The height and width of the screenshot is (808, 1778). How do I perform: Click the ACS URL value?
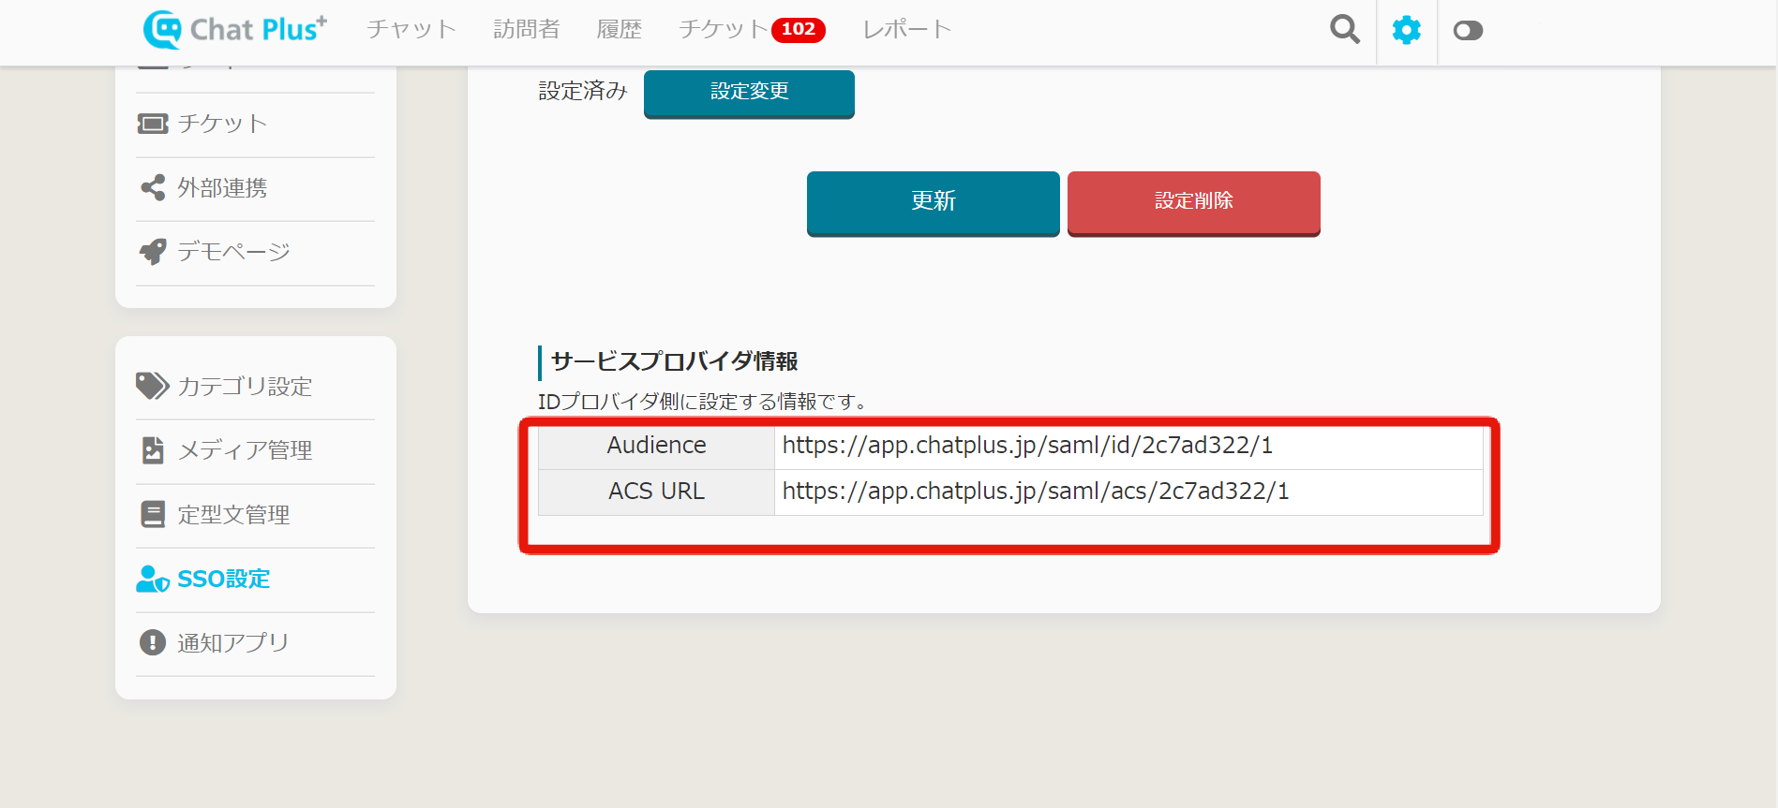[x=1036, y=492]
